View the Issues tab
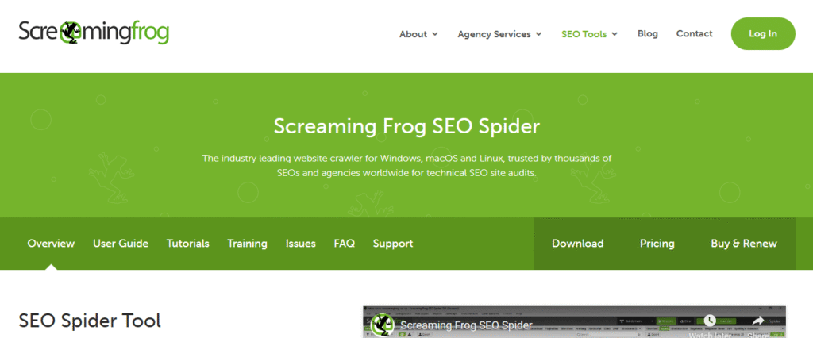The height and width of the screenshot is (338, 813). click(x=301, y=243)
